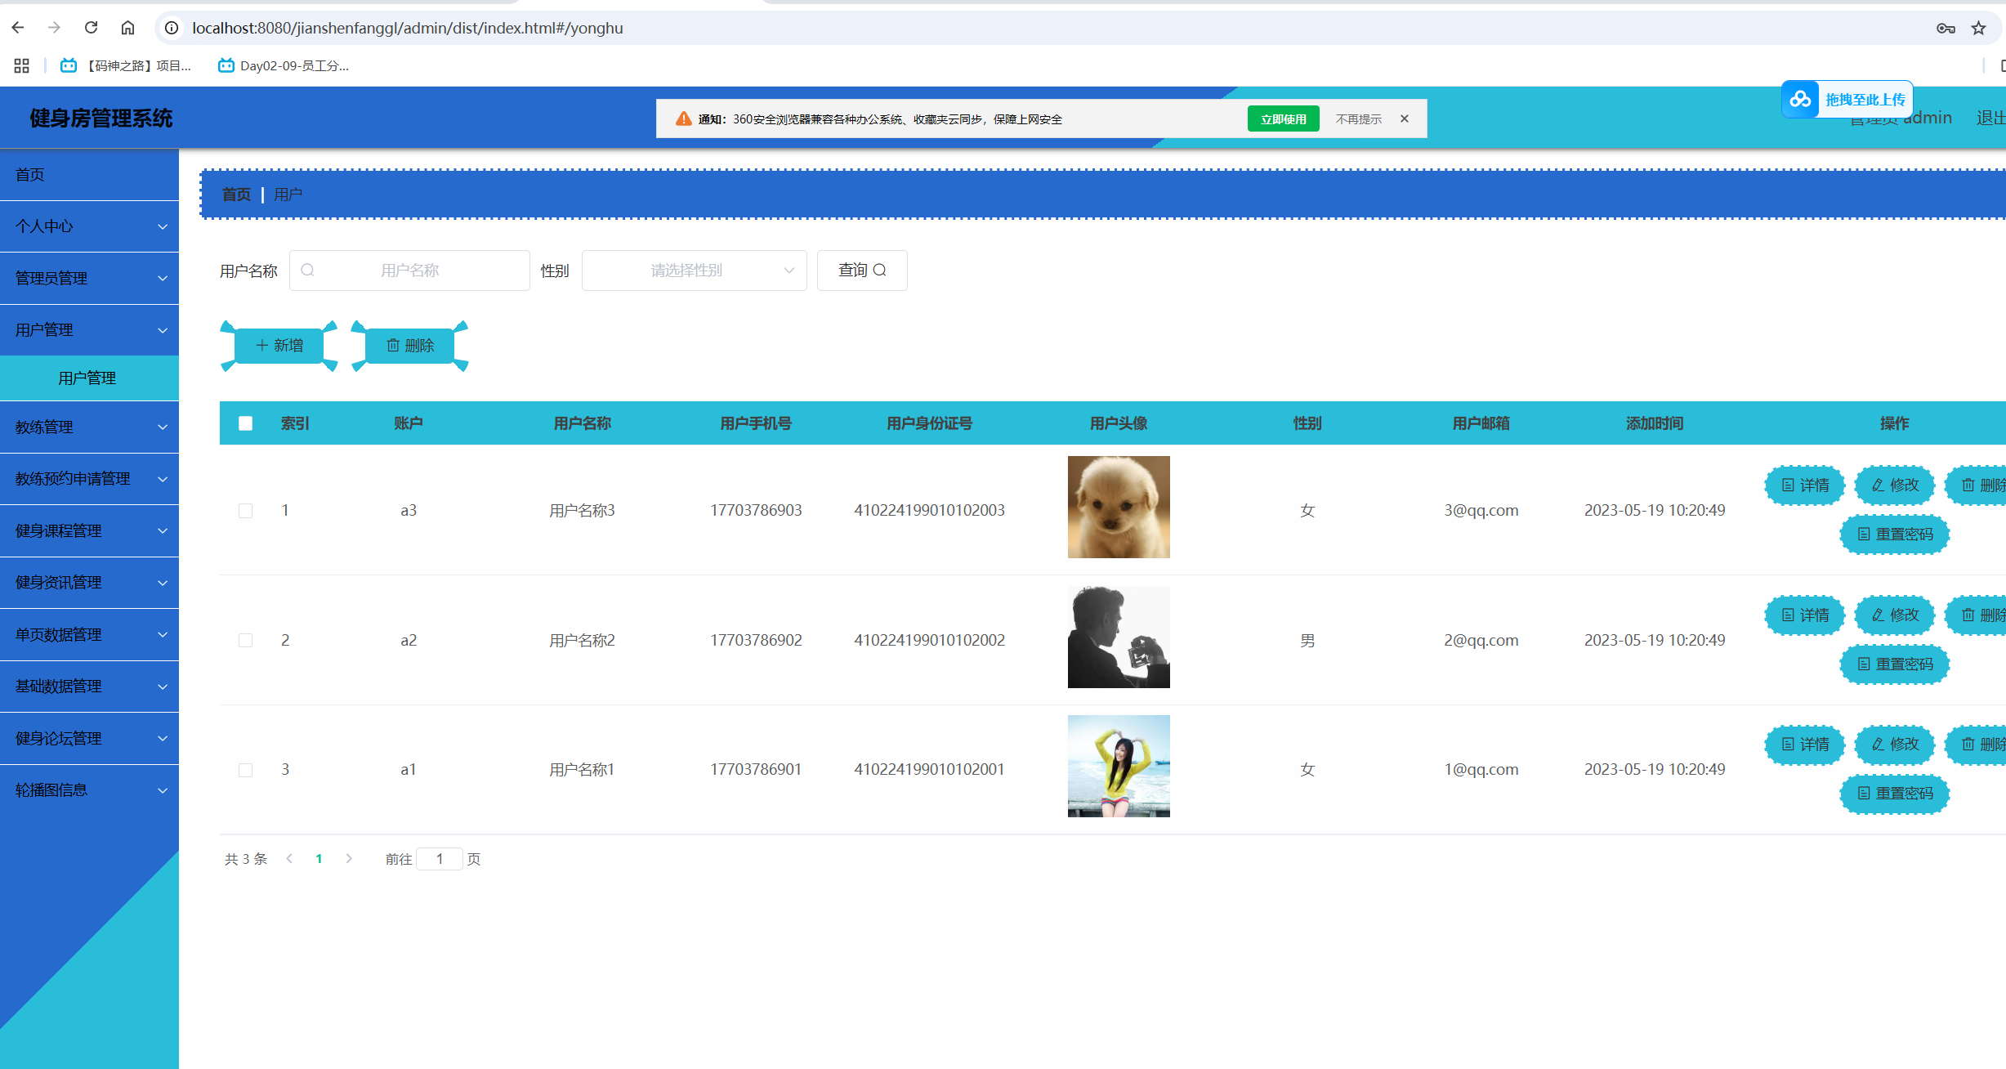Click email cell 3@qq.com
Screen dimensions: 2006x1069
click(x=1481, y=511)
